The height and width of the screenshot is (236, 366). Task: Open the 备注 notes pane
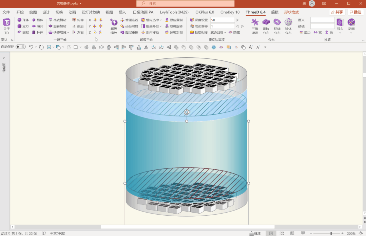click(255, 233)
